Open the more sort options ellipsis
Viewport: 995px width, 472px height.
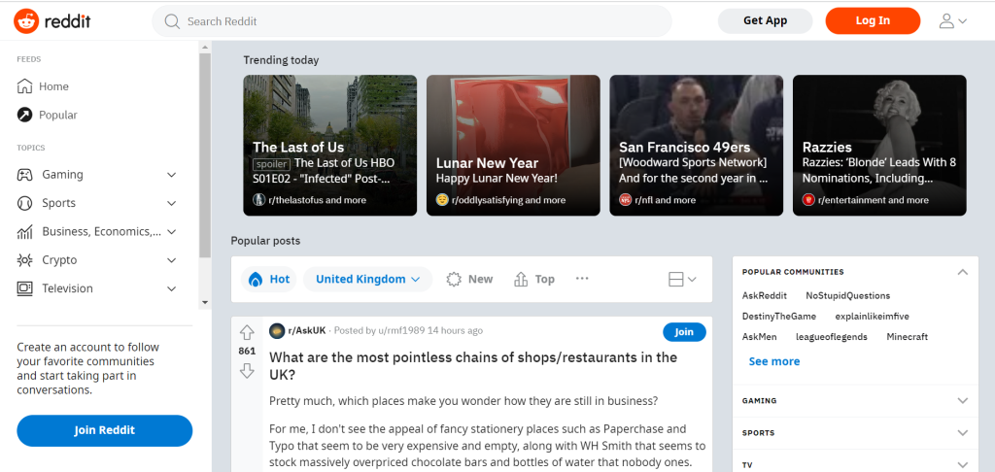(582, 279)
